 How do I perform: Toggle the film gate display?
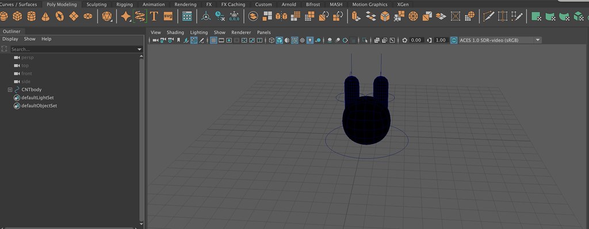point(221,40)
